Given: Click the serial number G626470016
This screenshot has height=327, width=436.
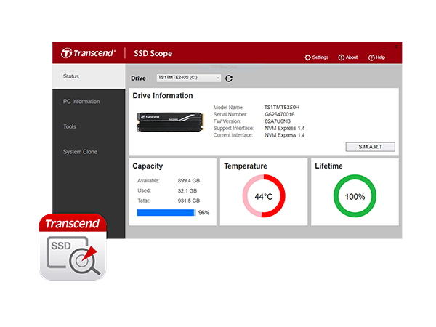Looking at the screenshot, I should (x=280, y=114).
